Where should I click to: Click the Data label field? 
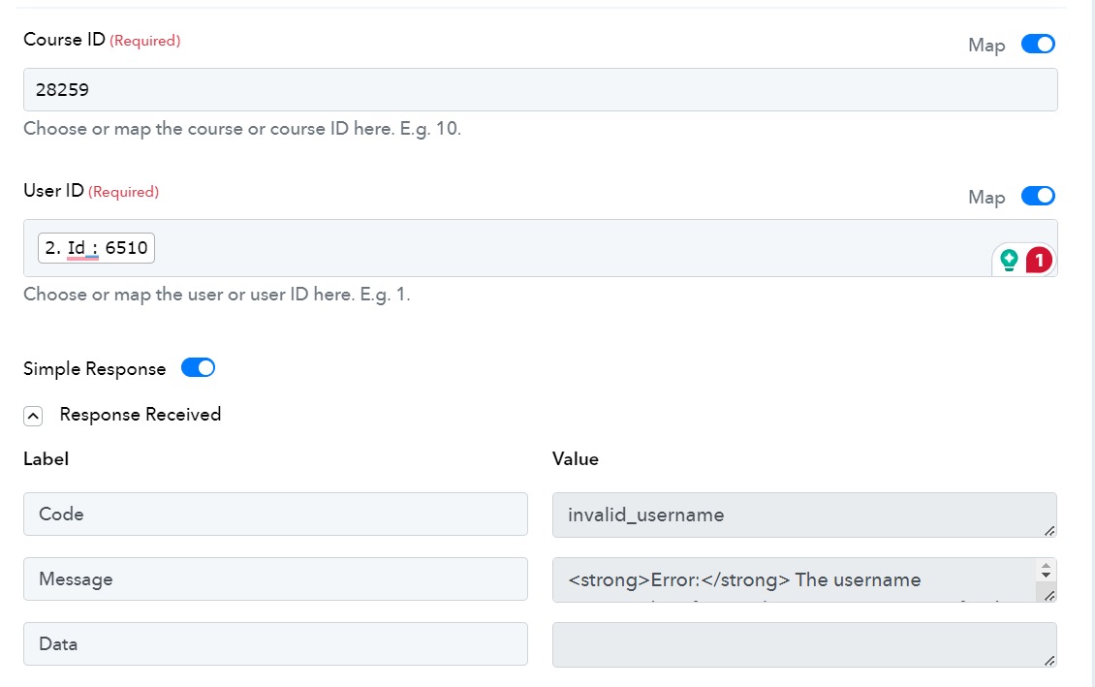275,643
